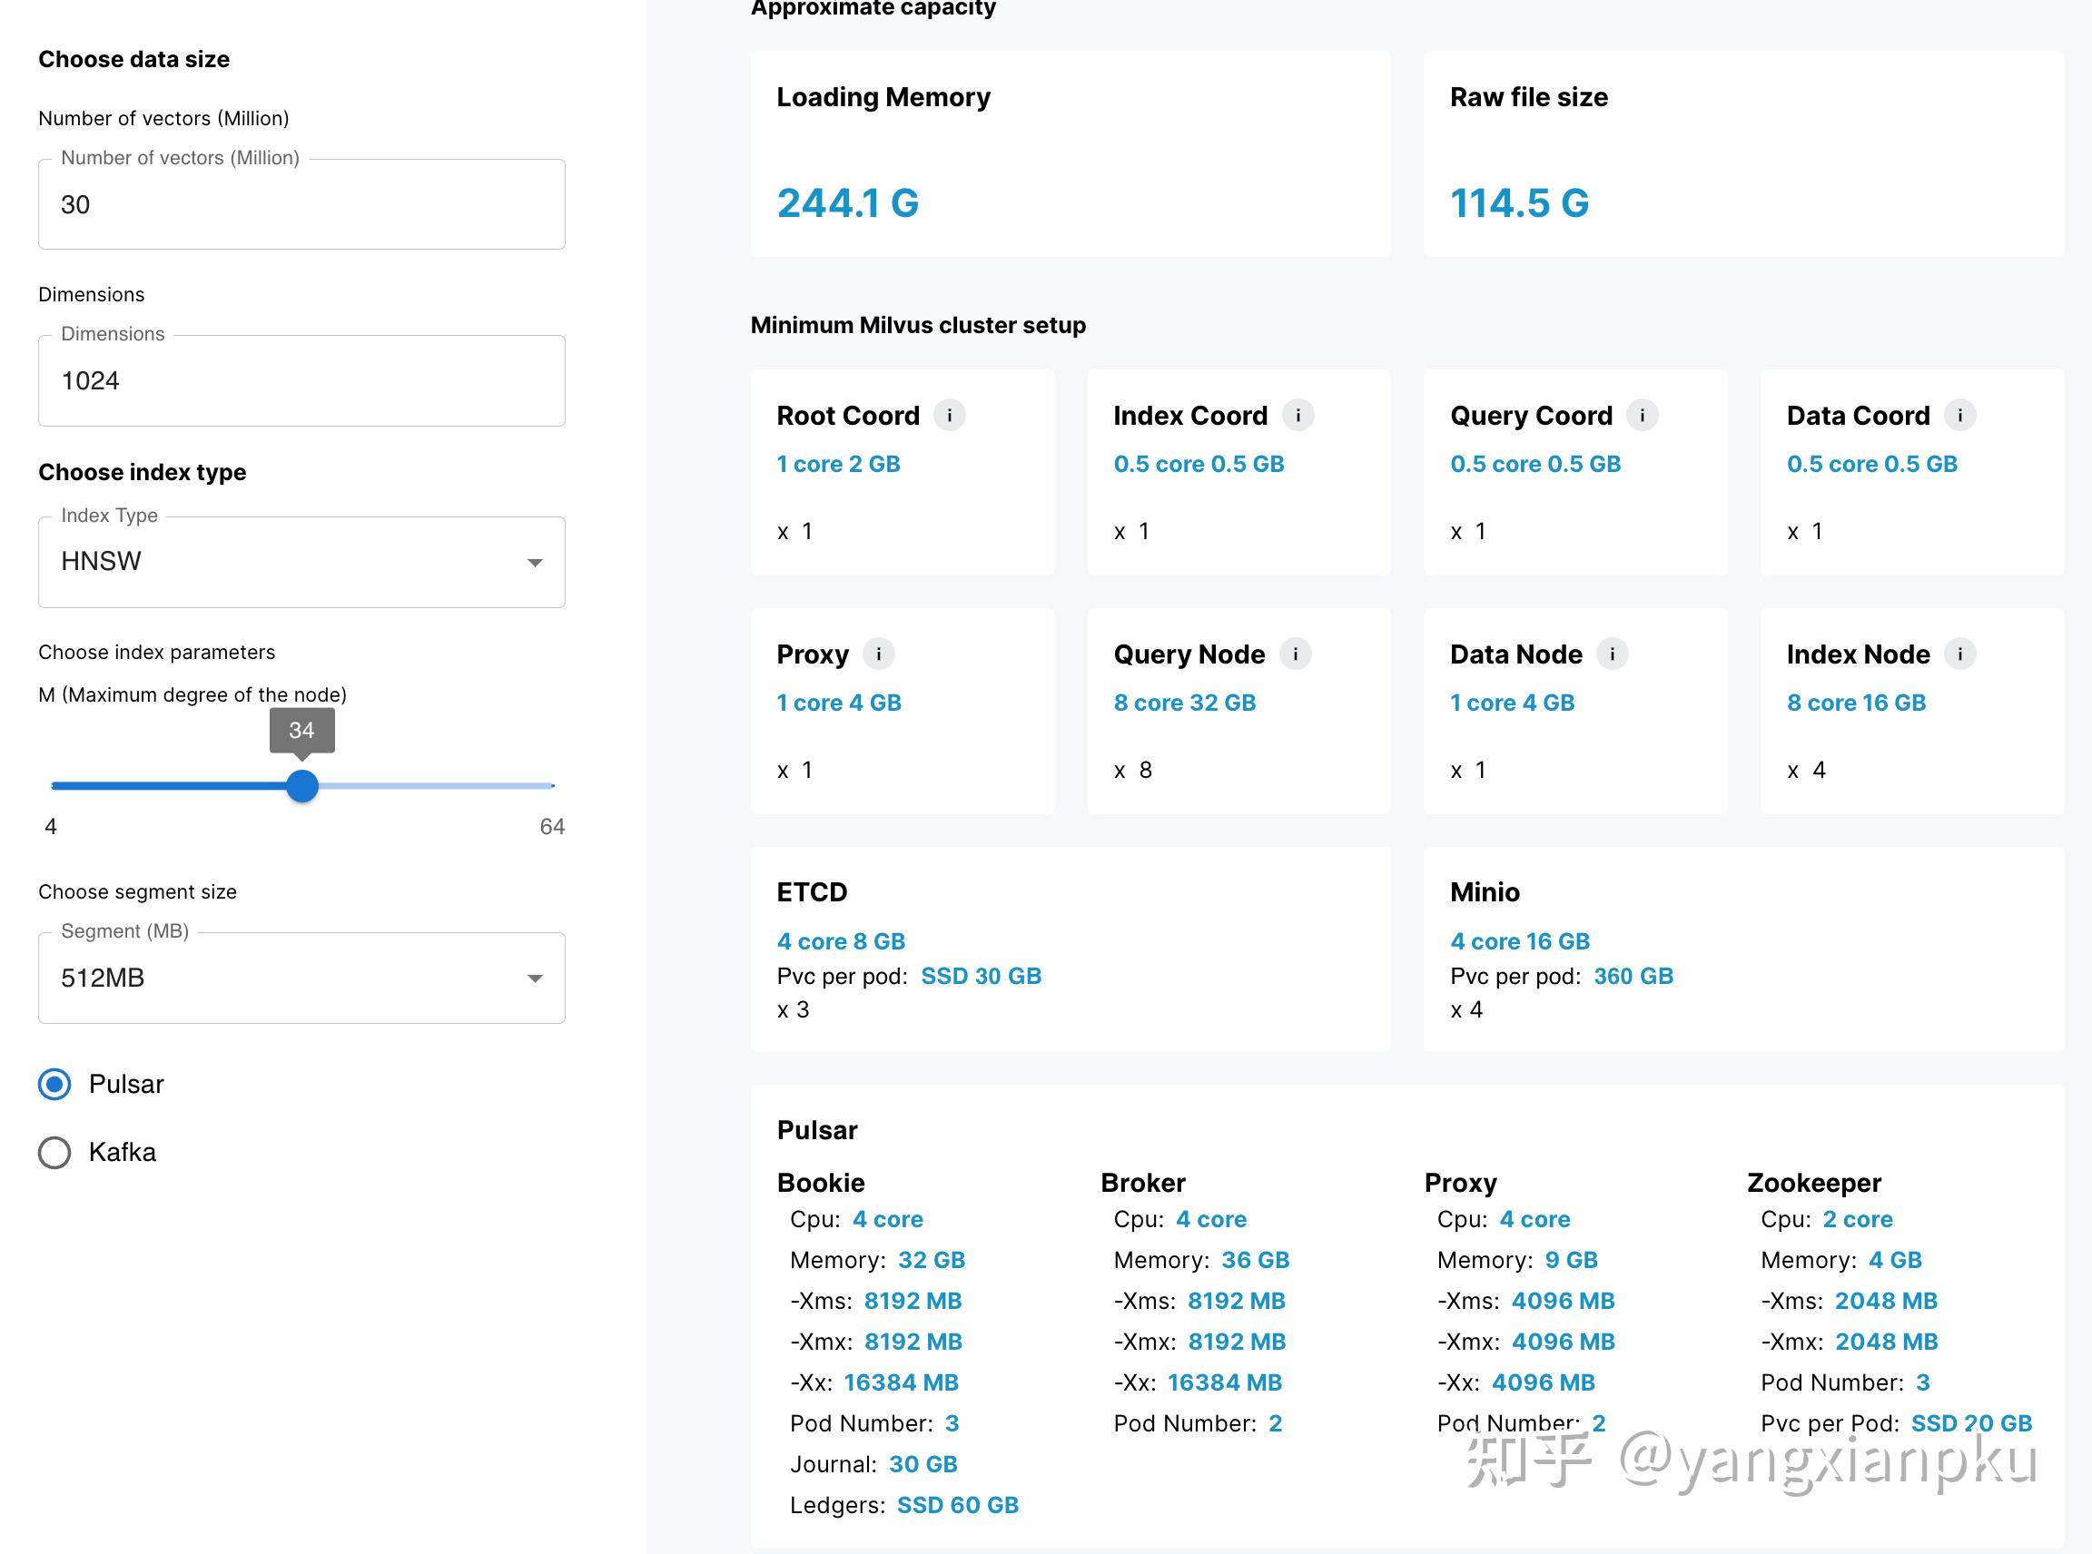2092x1554 pixels.
Task: Click ETCD spec 4 core 8 GB
Action: pyautogui.click(x=842, y=941)
